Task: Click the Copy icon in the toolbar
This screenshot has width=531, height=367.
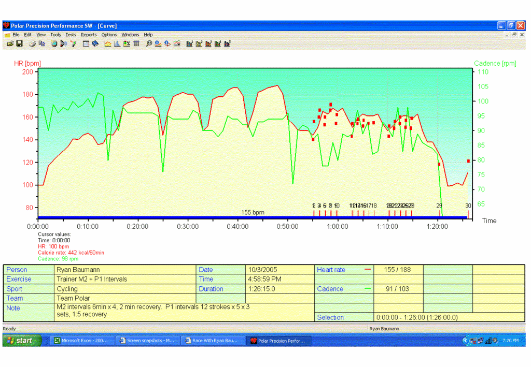Action: (42, 43)
